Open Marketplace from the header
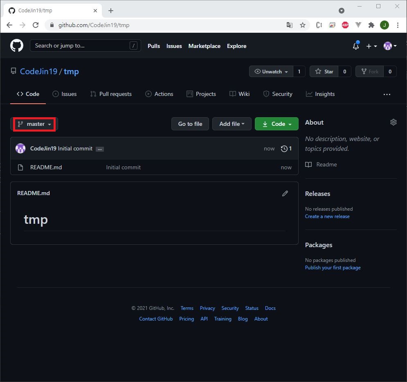The width and height of the screenshot is (407, 382). pyautogui.click(x=204, y=46)
